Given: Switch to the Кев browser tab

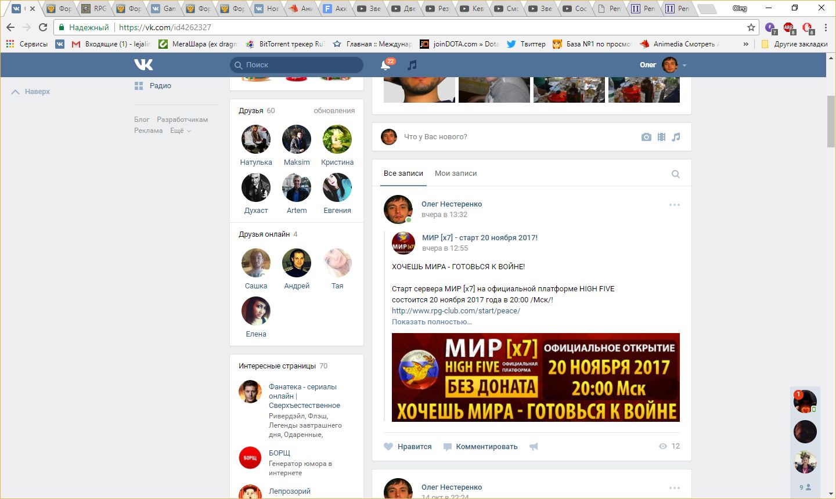Looking at the screenshot, I should [473, 9].
